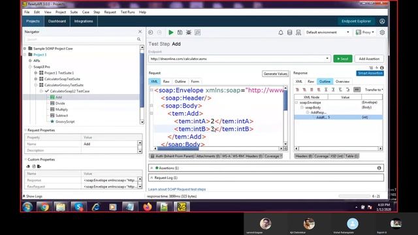Click Add Assertion button
The height and width of the screenshot is (235, 418).
[x=369, y=59]
